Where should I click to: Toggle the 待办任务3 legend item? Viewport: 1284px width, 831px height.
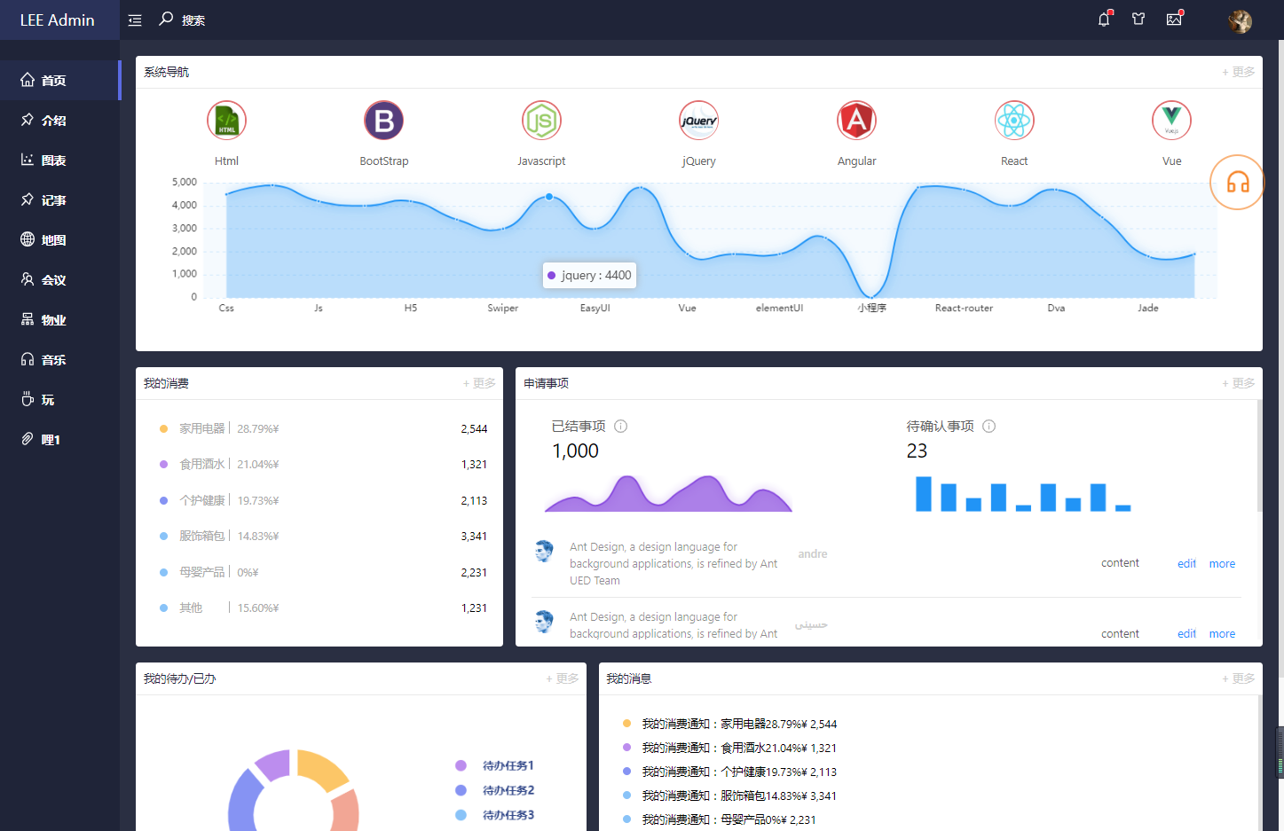click(494, 815)
